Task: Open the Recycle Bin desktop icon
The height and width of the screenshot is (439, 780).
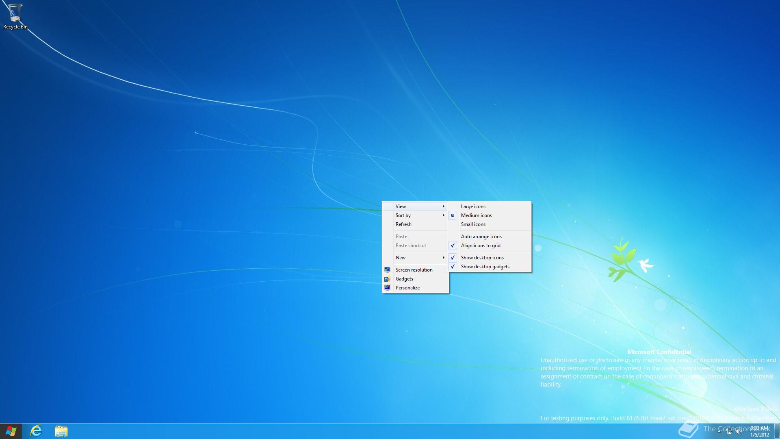Action: [15, 17]
